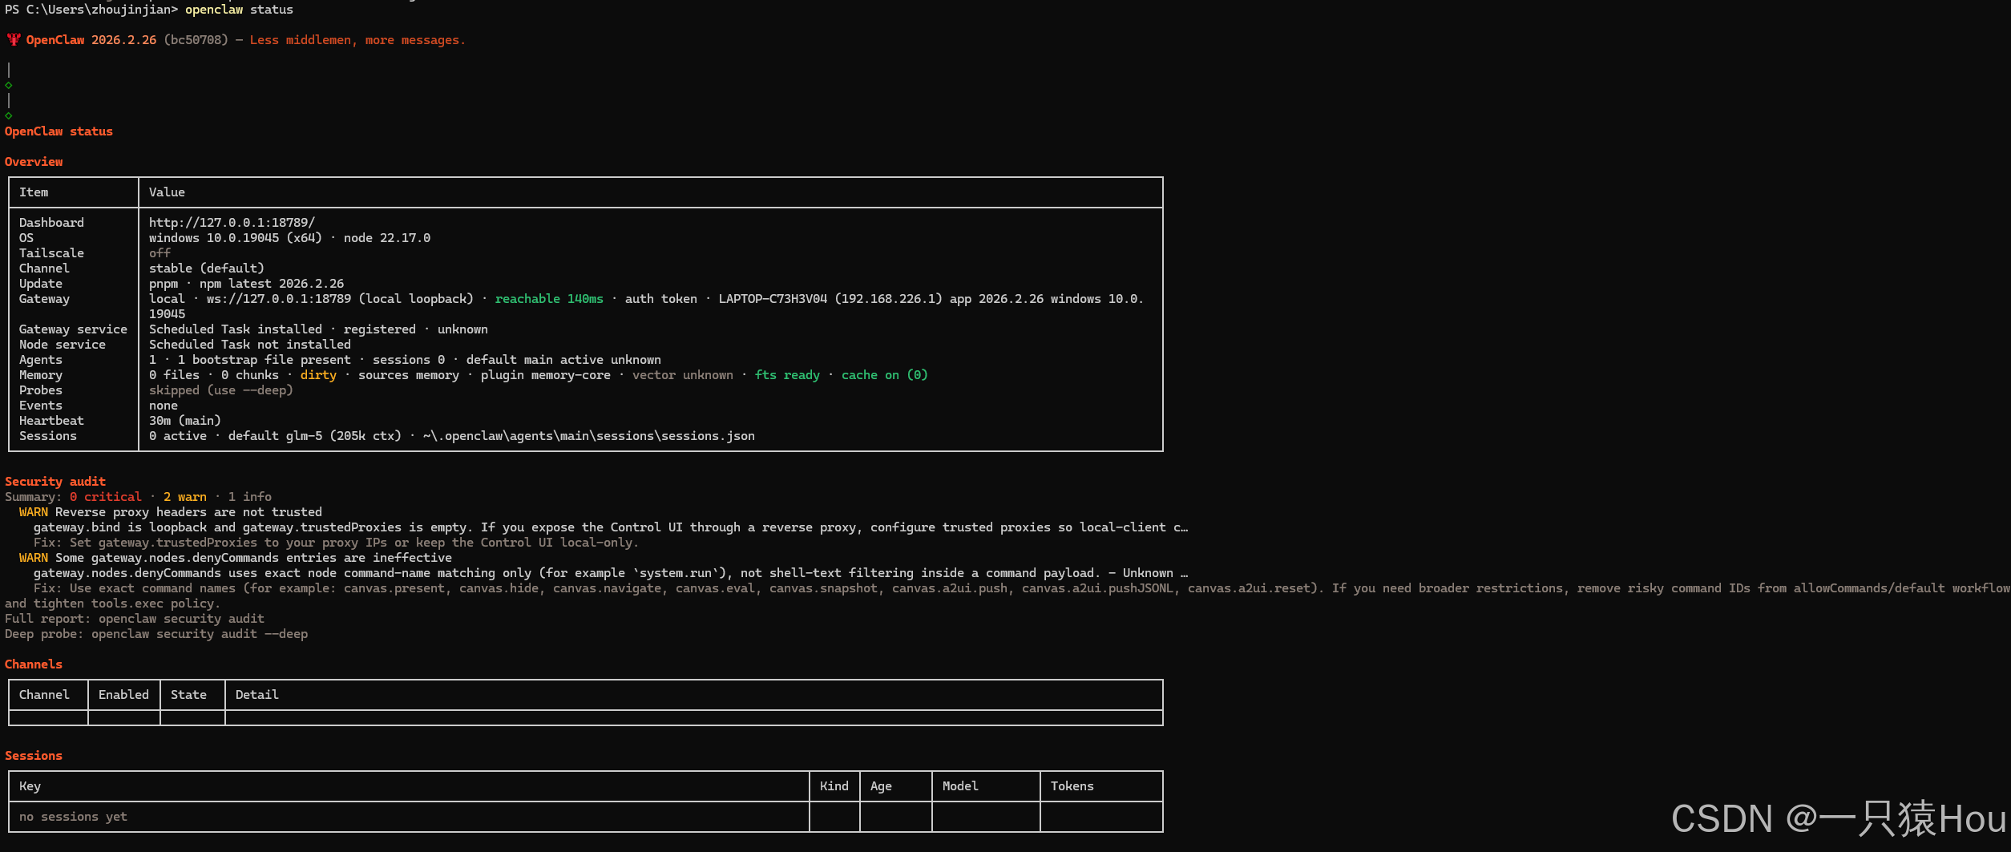Click the 'ws://127.0.0.1:18789' gateway address

pyautogui.click(x=279, y=299)
